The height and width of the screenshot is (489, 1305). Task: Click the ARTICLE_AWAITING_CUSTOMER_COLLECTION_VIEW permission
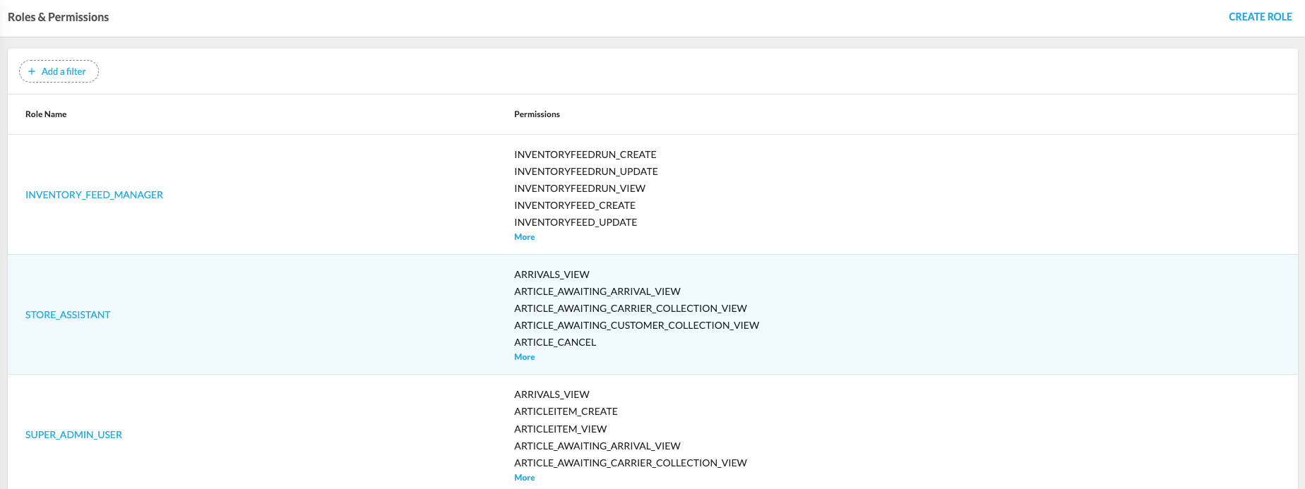[x=636, y=325]
